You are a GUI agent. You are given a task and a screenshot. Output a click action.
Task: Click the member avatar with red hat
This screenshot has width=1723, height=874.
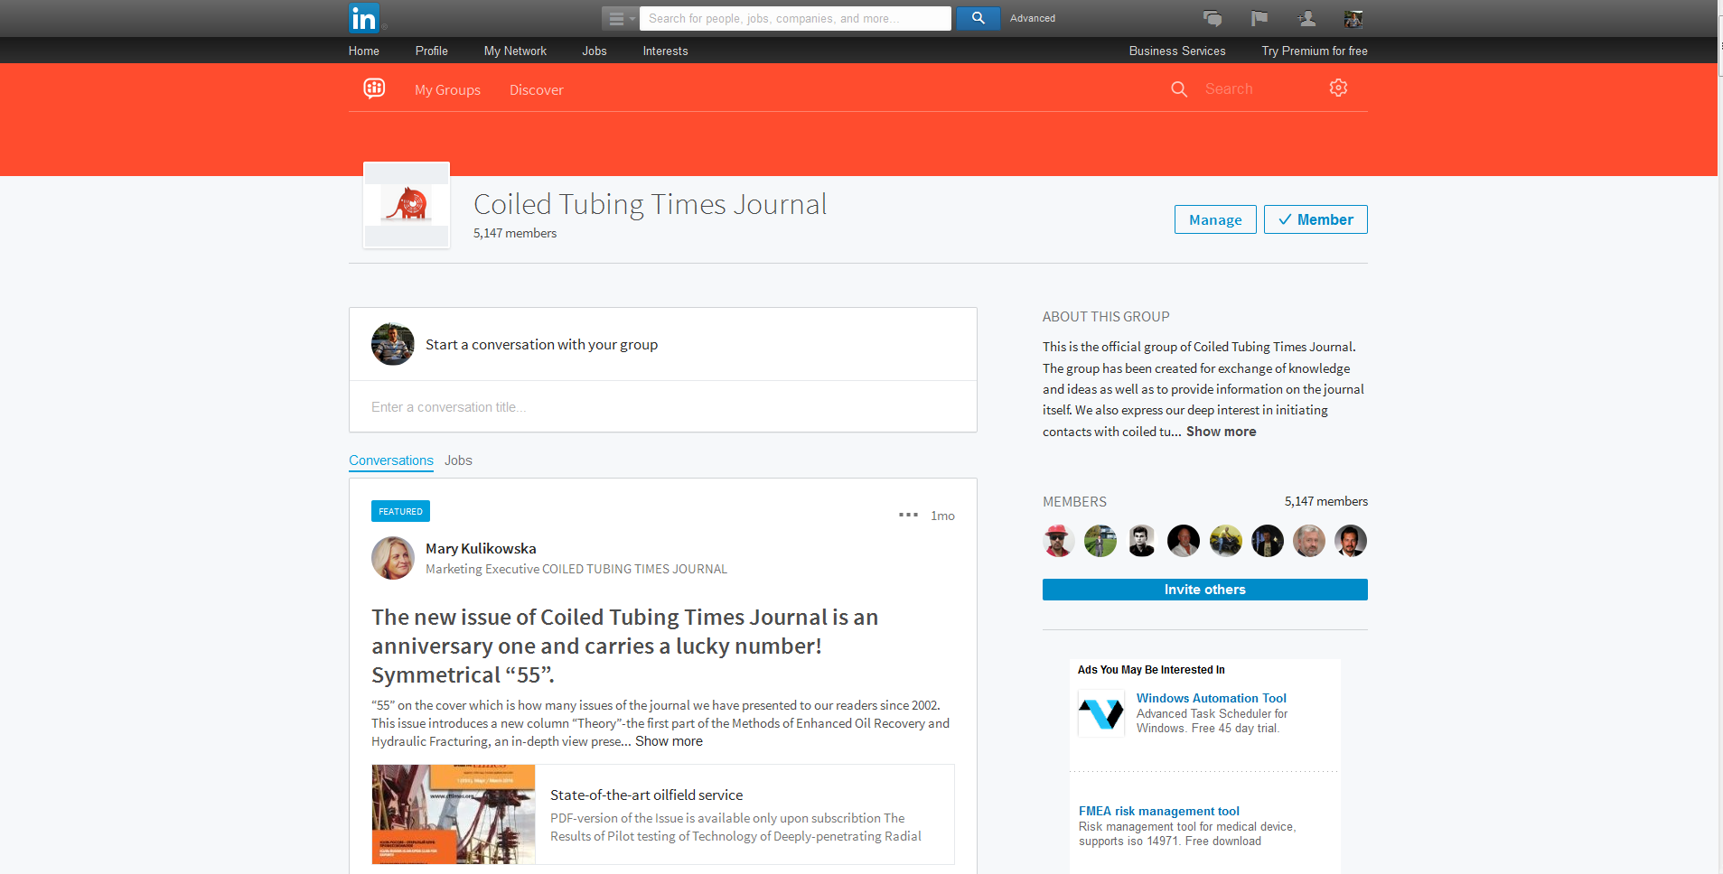point(1059,541)
